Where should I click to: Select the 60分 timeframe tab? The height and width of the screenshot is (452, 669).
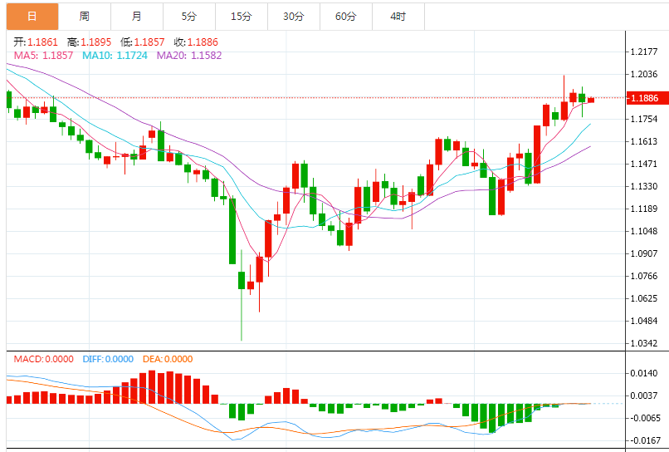tap(345, 17)
